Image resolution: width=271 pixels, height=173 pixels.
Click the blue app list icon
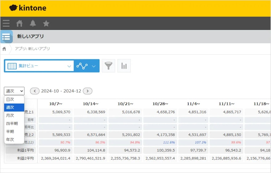6,37
